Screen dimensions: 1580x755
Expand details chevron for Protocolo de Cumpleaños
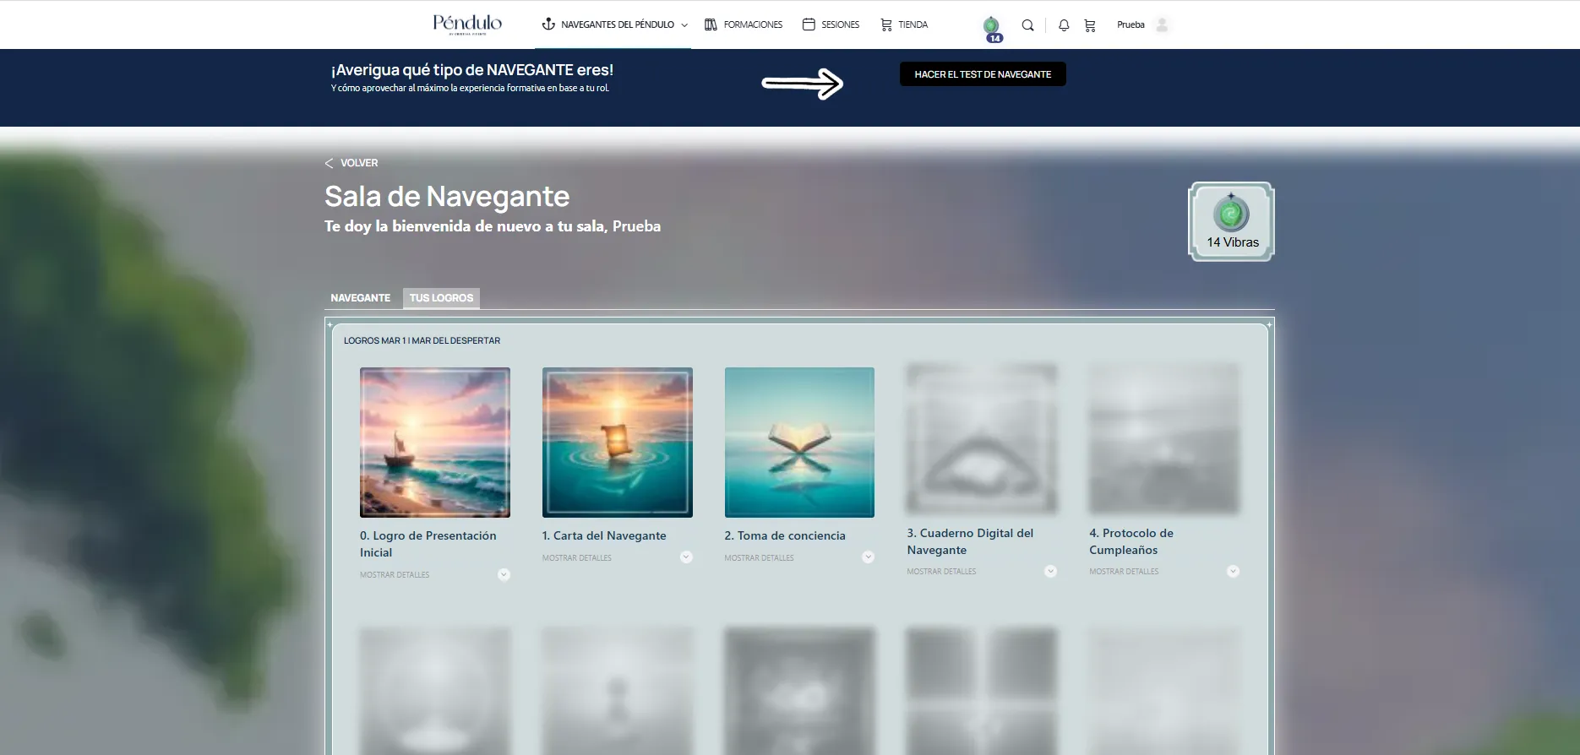point(1233,572)
